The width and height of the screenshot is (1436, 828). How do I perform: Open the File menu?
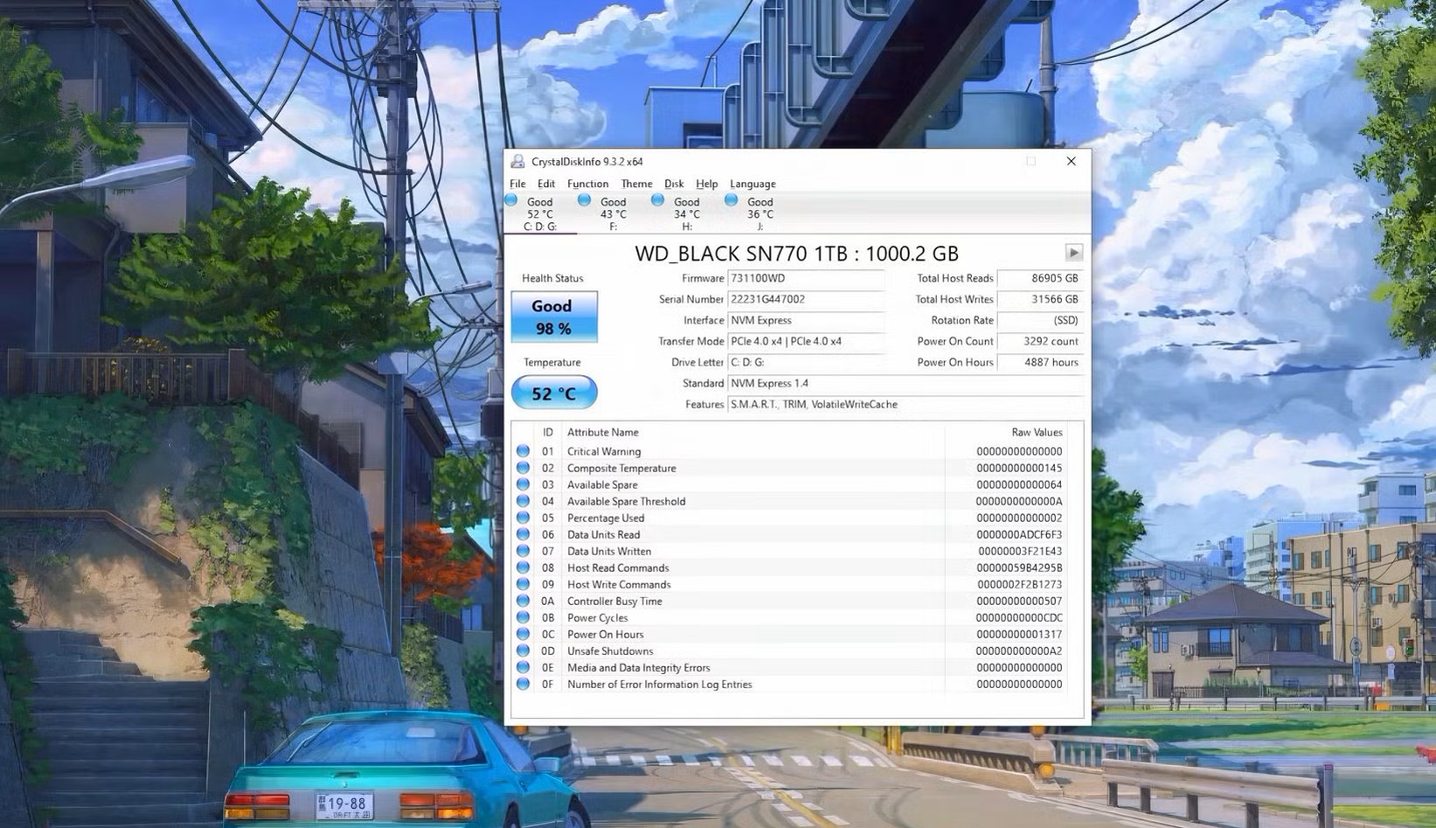coord(517,184)
